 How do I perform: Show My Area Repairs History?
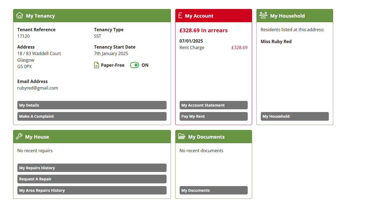[92, 190]
